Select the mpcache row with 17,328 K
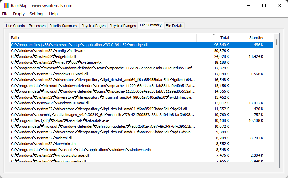The image size is (288, 178). tap(142, 68)
